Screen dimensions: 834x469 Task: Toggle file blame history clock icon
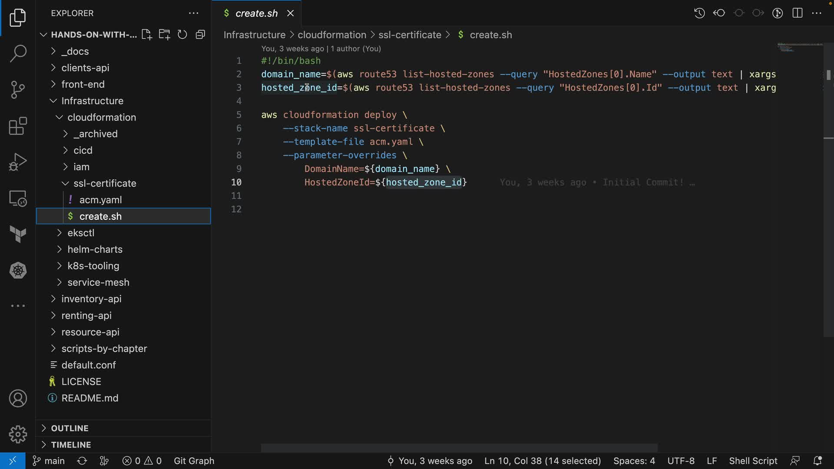coord(699,13)
